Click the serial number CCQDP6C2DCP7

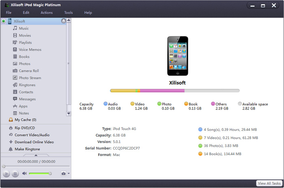click(x=126, y=148)
